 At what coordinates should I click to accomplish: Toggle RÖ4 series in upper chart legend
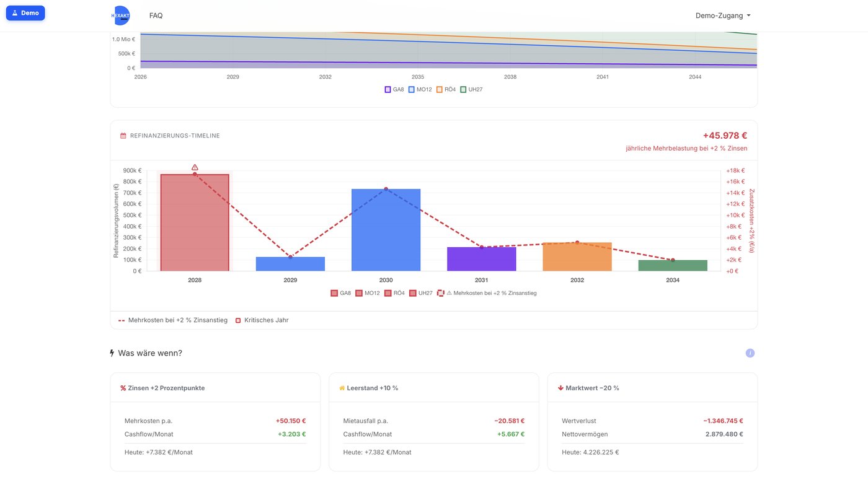tap(446, 90)
